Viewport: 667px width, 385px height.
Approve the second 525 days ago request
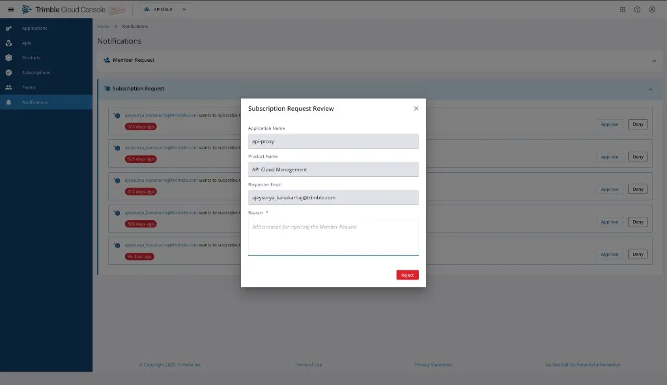click(x=609, y=156)
